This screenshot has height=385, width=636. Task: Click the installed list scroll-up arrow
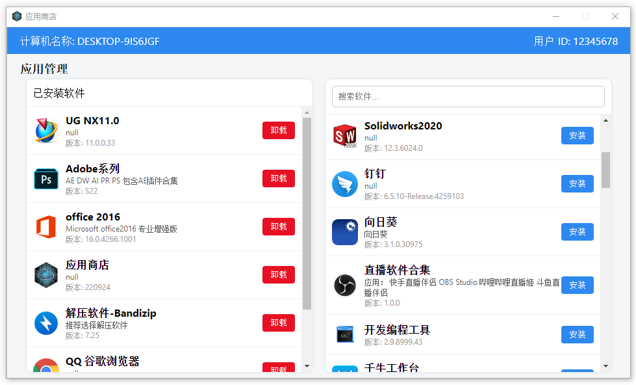coord(307,113)
